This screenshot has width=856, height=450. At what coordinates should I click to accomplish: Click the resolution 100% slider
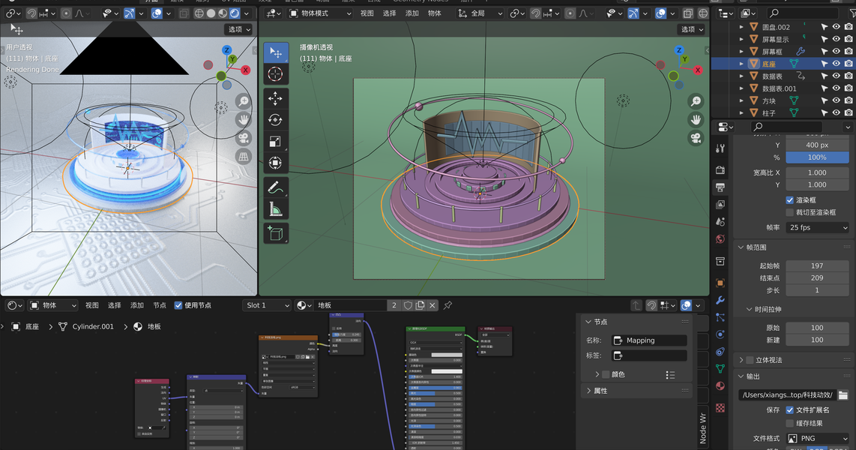pyautogui.click(x=817, y=157)
